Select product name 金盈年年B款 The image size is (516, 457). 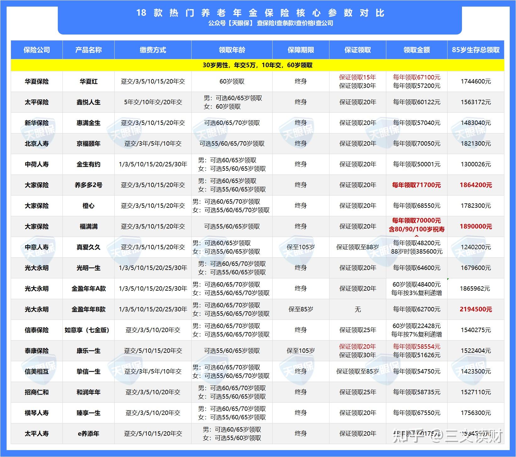point(89,309)
